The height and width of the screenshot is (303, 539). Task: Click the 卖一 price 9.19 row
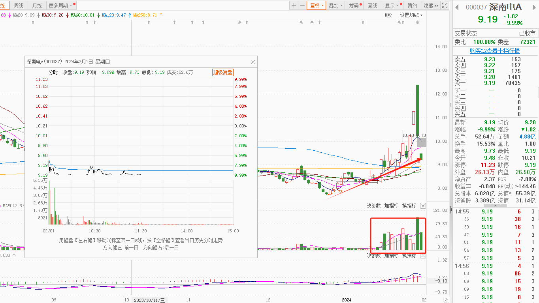coord(495,83)
